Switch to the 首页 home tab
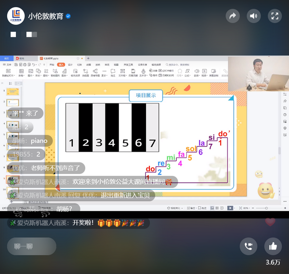Viewport: 289px width, 274px height. pyautogui.click(x=7, y=58)
